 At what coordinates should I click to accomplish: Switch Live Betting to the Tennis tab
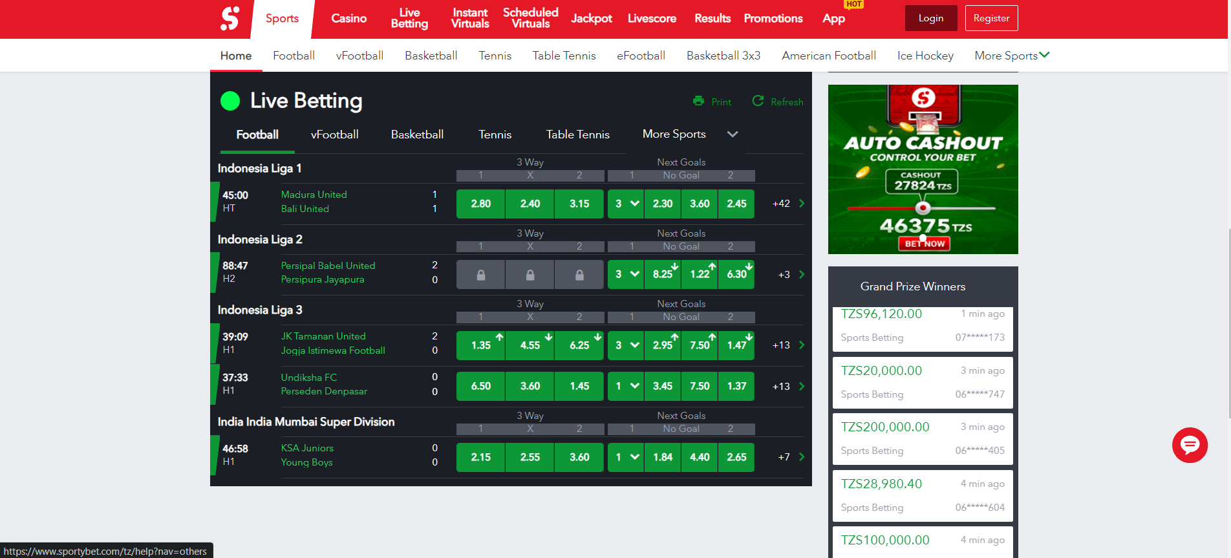pos(495,134)
